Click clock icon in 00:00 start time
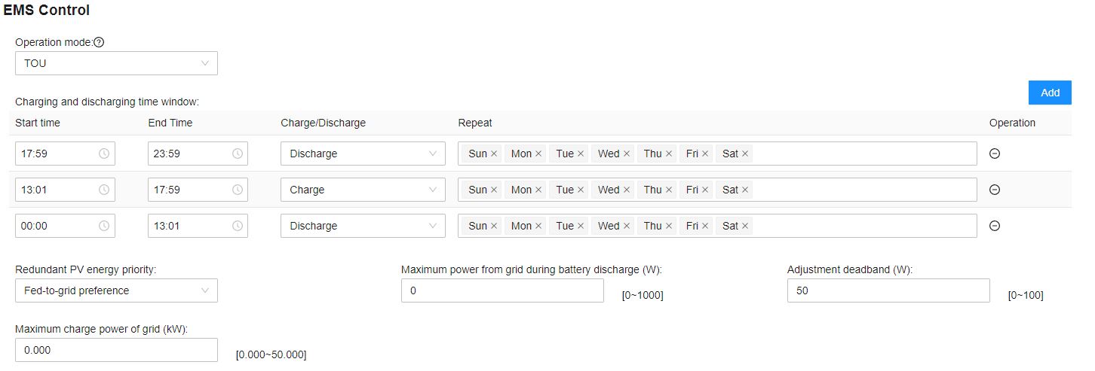Image resolution: width=1095 pixels, height=371 pixels. point(104,226)
